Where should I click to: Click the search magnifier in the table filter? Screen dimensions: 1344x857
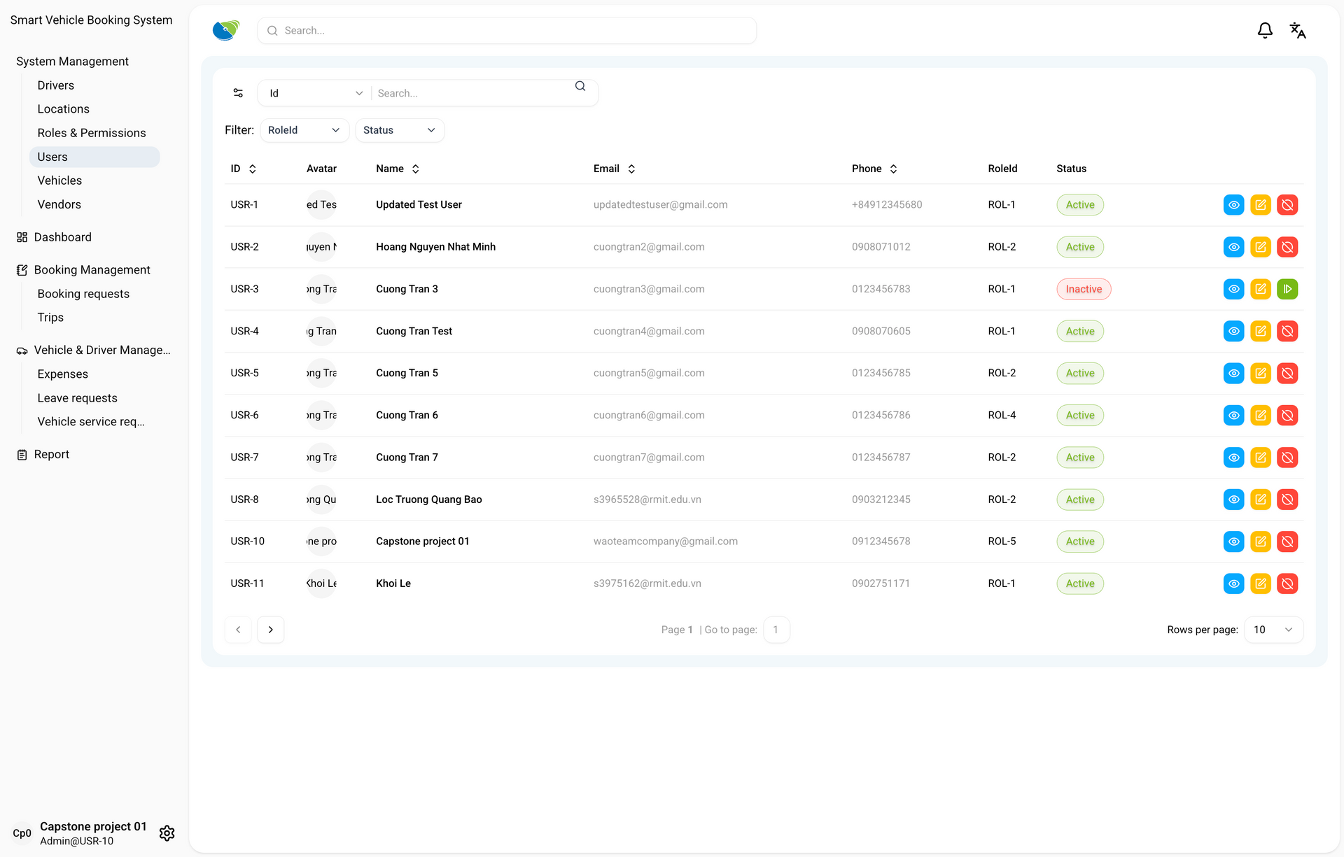[580, 86]
